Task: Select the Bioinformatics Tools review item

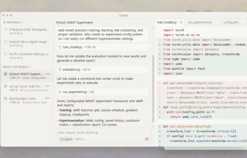Action: [x=27, y=100]
